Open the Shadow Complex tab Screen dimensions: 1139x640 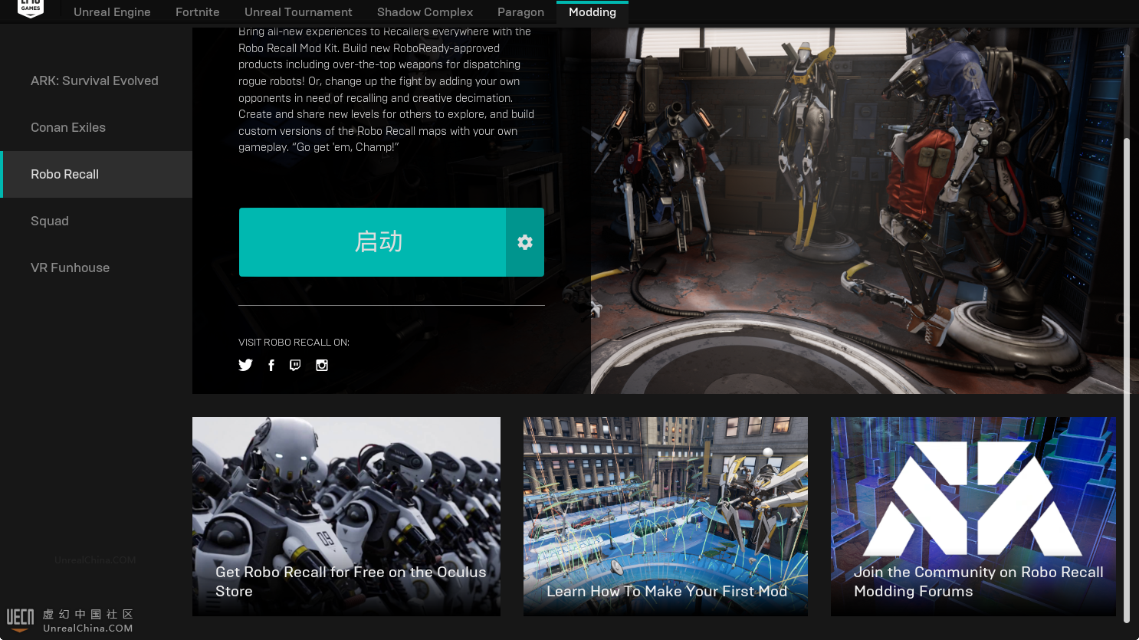425,12
